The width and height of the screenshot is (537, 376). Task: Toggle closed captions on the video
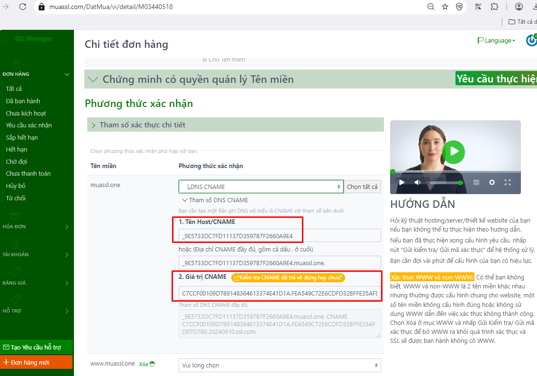(x=477, y=182)
